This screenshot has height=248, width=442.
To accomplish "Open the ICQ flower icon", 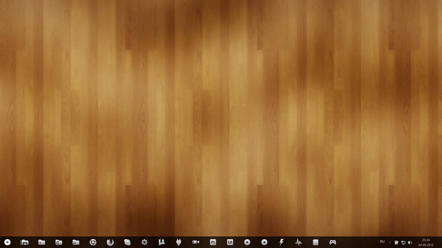I will coord(144,242).
